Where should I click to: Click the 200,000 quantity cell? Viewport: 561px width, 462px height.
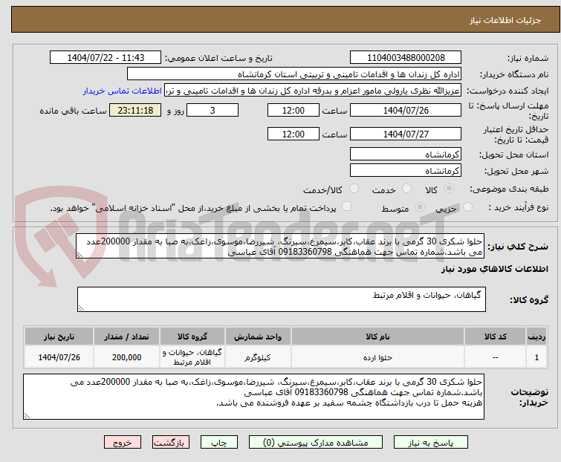pos(126,357)
